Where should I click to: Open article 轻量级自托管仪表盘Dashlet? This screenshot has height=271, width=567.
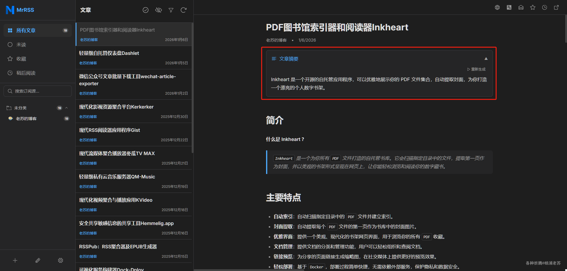pyautogui.click(x=133, y=58)
